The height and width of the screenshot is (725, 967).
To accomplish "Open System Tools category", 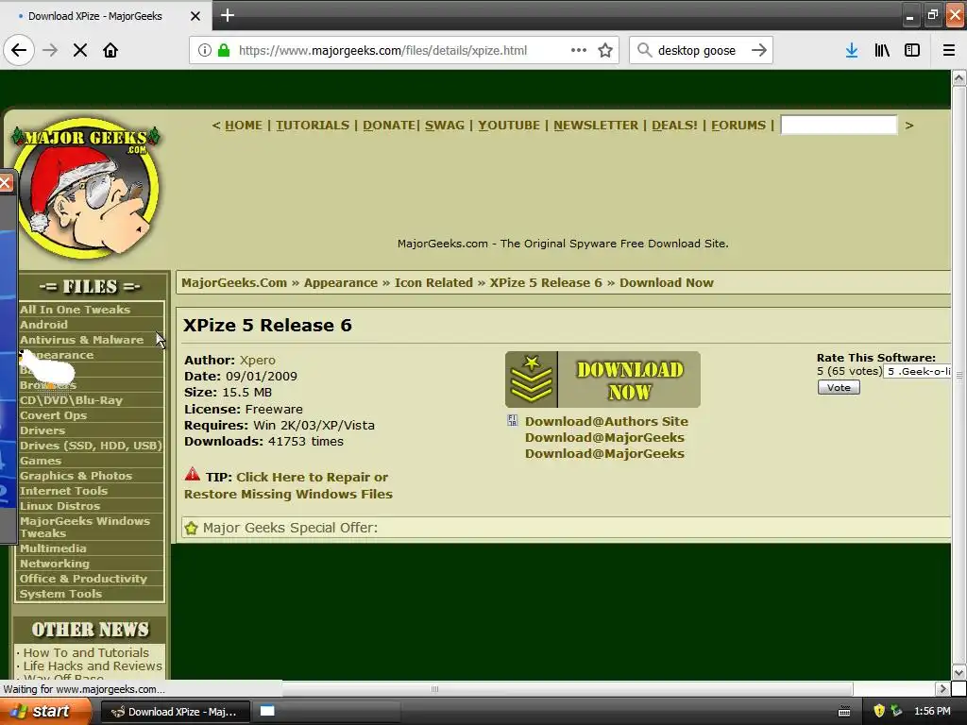I will click(60, 594).
